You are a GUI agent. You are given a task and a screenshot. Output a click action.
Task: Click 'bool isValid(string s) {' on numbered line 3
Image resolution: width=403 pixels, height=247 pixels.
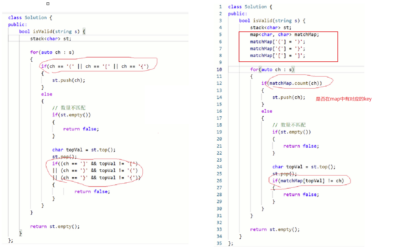272,20
